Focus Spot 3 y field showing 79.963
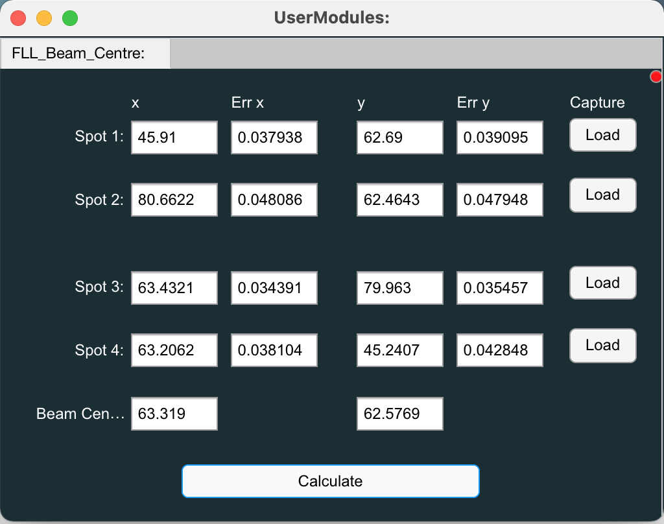The image size is (664, 524). [x=399, y=288]
